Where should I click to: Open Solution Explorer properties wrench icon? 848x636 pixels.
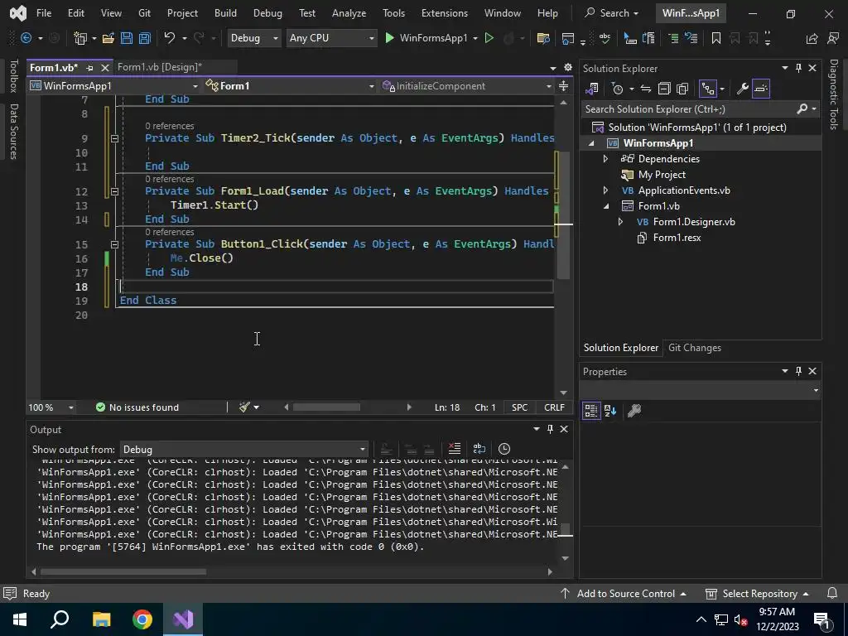[742, 89]
